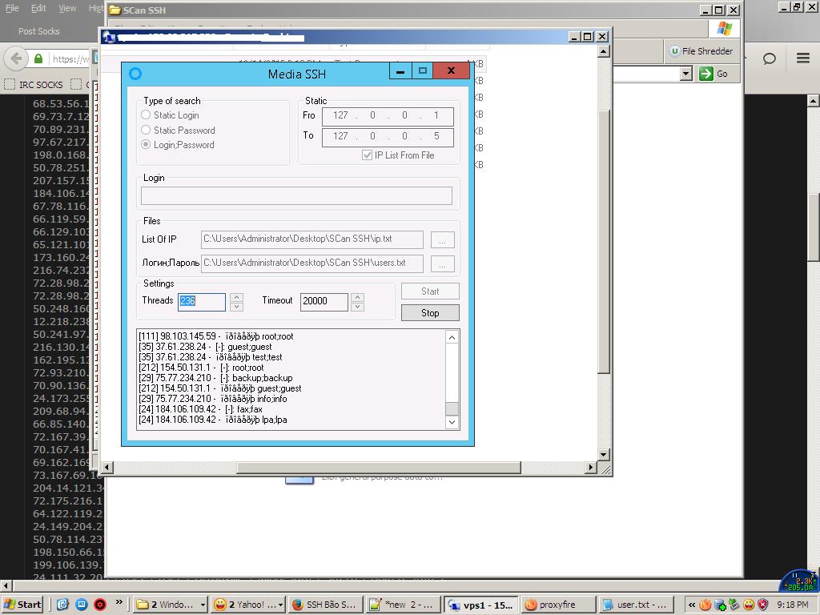Click remote desktop horizontal scroll left arrow
Viewport: 820px width, 615px height.
click(x=107, y=467)
